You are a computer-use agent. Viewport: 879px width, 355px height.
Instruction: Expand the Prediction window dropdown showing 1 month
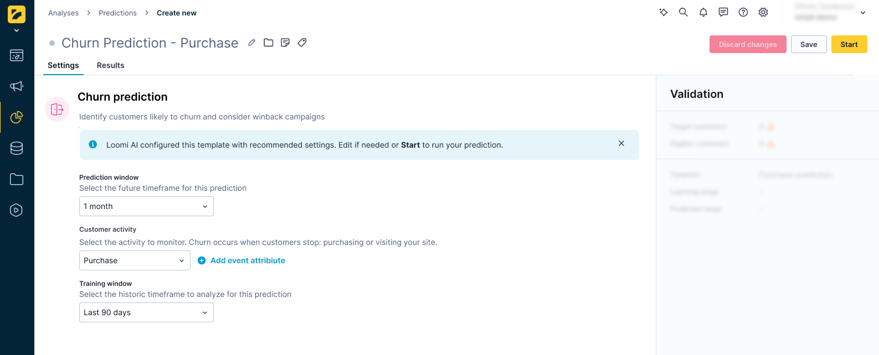(146, 206)
